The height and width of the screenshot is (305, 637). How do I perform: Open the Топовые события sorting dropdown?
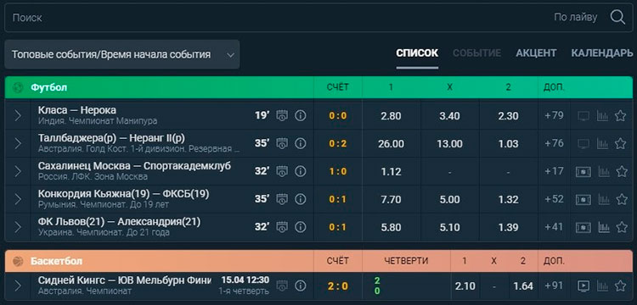tap(121, 54)
